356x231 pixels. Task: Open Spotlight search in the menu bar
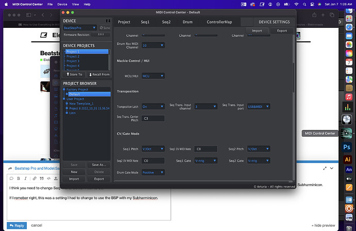click(x=304, y=4)
